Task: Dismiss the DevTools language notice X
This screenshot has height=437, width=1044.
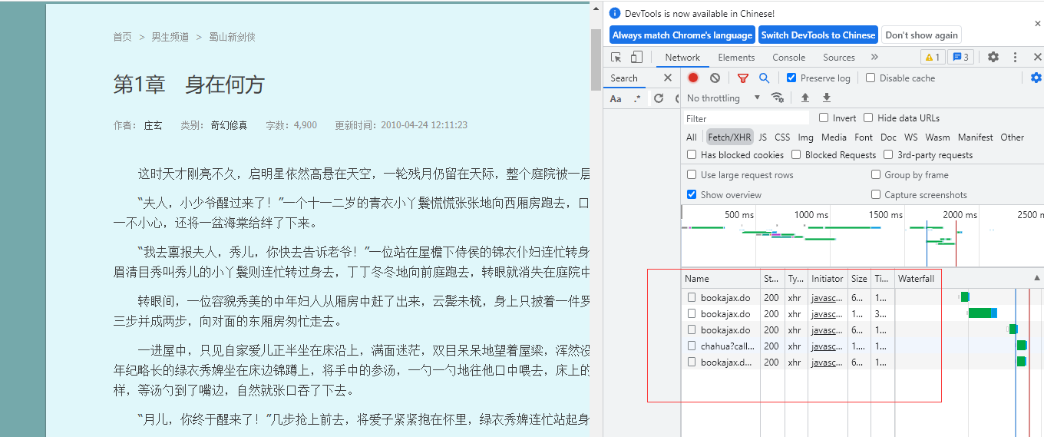Action: pos(1038,24)
